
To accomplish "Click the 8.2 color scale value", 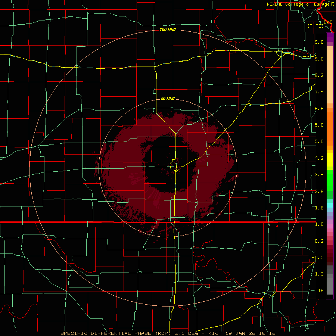I will click(x=319, y=75).
